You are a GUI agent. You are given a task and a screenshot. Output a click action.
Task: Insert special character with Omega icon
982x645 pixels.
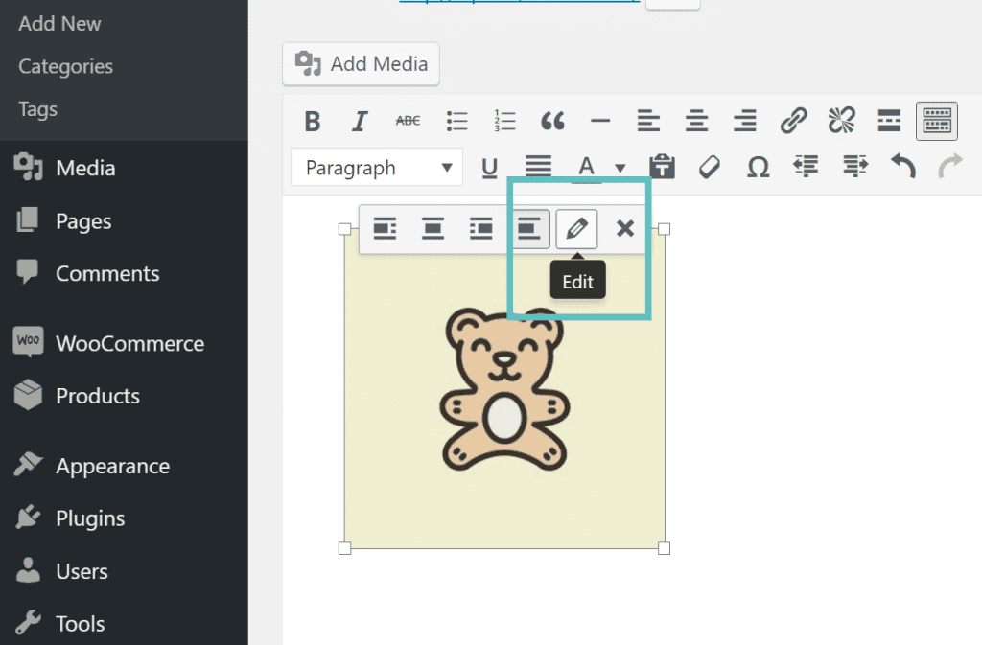click(x=758, y=168)
